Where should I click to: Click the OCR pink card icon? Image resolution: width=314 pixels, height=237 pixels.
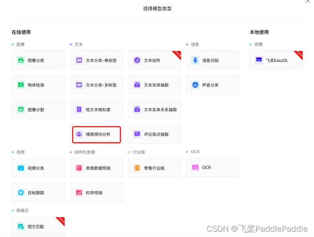click(195, 167)
